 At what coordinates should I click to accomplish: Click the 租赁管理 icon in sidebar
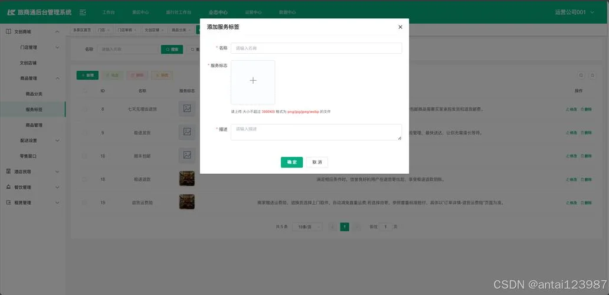pos(8,202)
